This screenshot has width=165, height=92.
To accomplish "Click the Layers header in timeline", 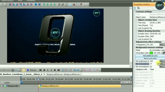I will (x=7, y=83).
